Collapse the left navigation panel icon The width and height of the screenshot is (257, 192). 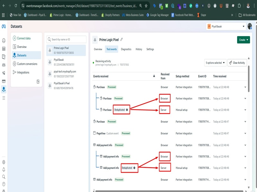pos(38,82)
